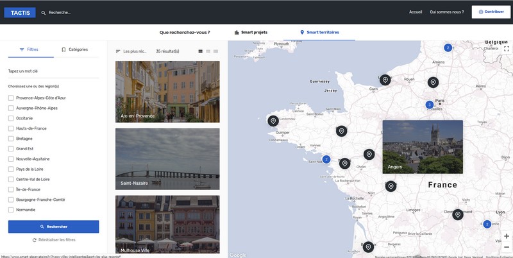This screenshot has width=513, height=258.
Task: Click the search magnifier icon in header
Action: pos(43,13)
